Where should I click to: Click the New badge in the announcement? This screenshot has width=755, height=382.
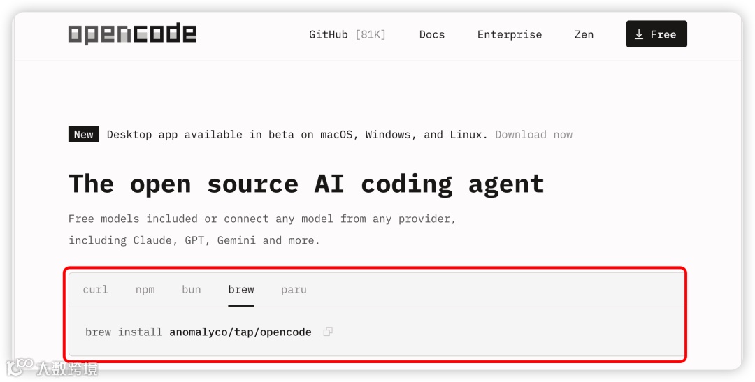[83, 135]
